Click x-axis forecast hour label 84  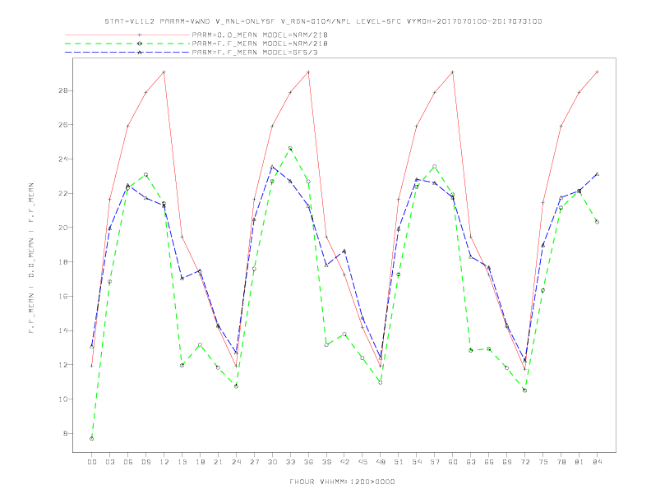tap(598, 462)
